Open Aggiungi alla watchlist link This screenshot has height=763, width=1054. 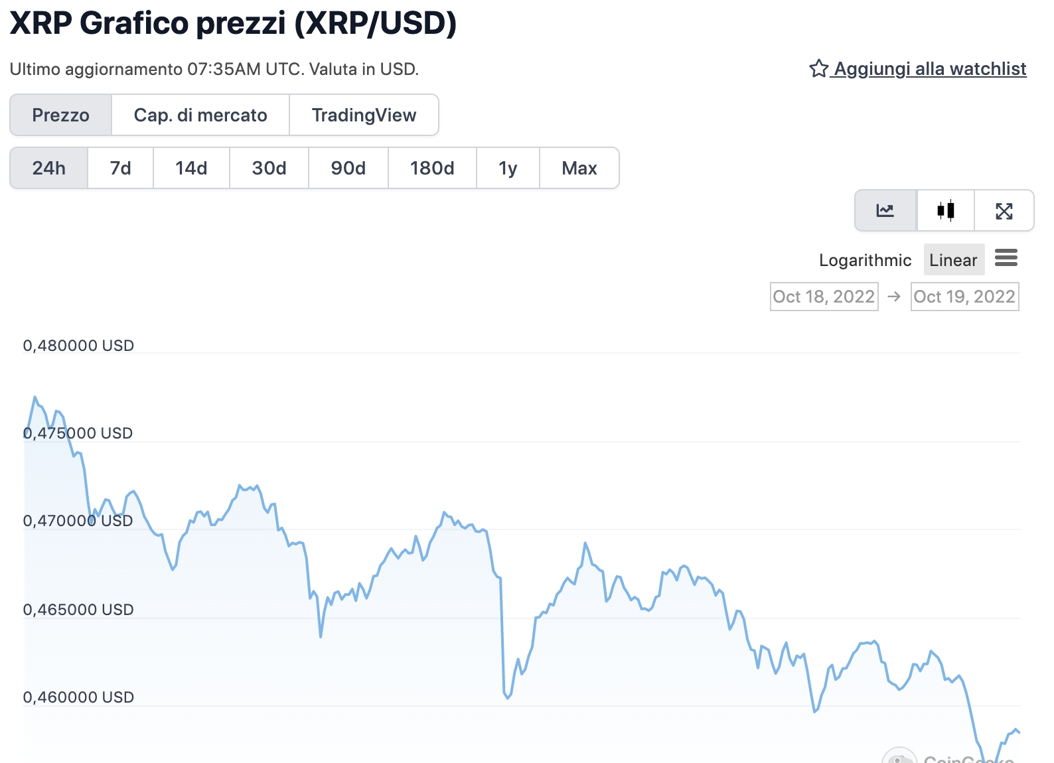(x=930, y=68)
